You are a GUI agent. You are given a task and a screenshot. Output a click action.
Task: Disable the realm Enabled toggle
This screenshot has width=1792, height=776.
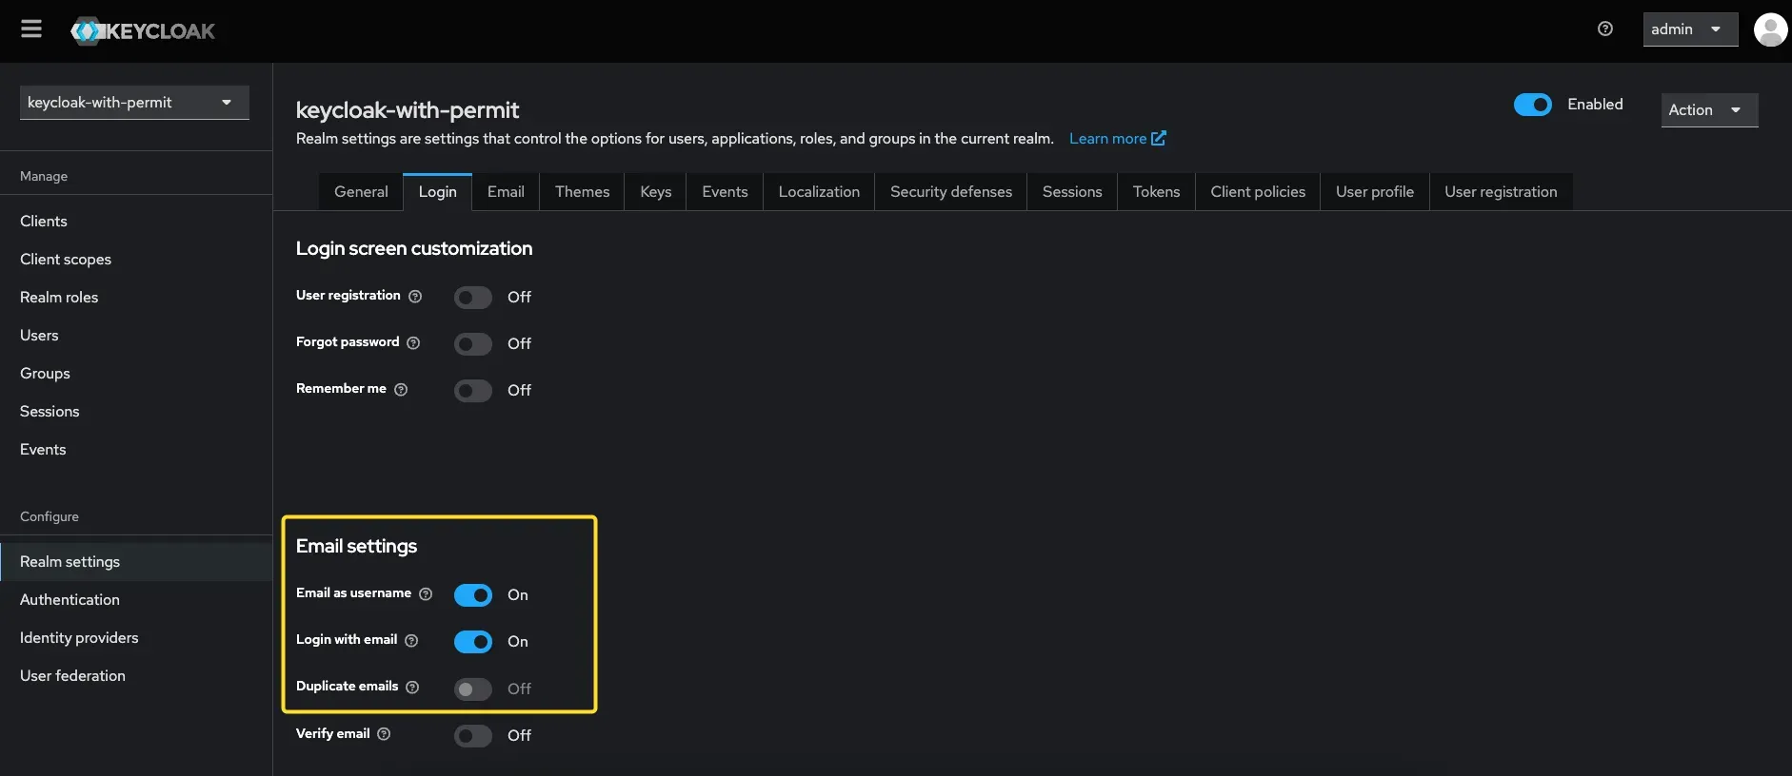[1532, 105]
